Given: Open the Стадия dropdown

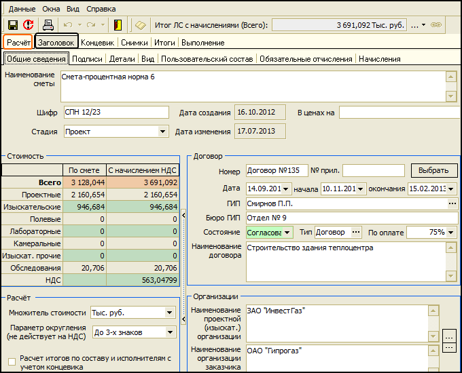Looking at the screenshot, I should (x=163, y=132).
